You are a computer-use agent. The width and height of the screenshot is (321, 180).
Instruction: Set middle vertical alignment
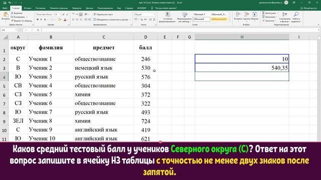(x=77, y=14)
